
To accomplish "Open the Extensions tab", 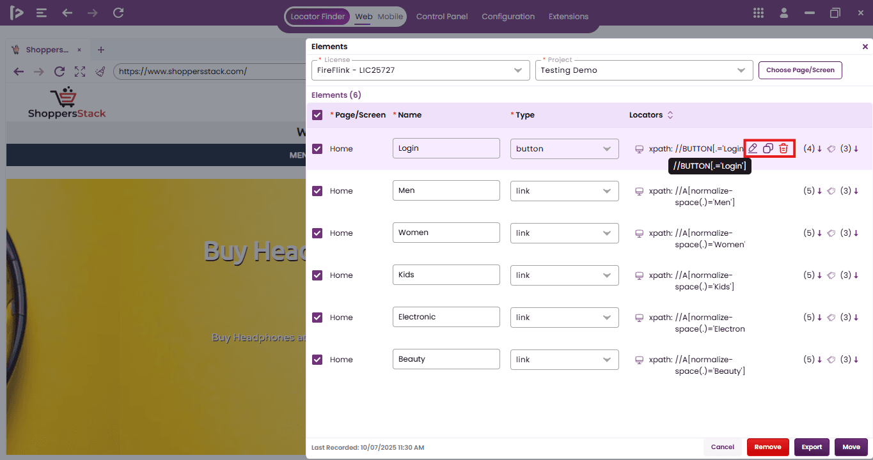I will pyautogui.click(x=569, y=17).
